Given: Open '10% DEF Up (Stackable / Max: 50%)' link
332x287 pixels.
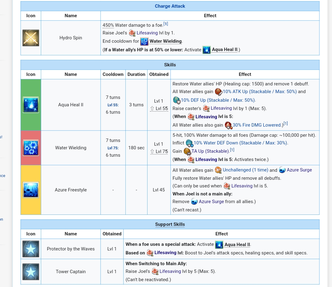Looking at the screenshot, I should pos(218,100).
